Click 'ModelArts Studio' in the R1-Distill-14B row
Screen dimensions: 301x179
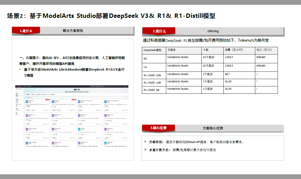178,81
